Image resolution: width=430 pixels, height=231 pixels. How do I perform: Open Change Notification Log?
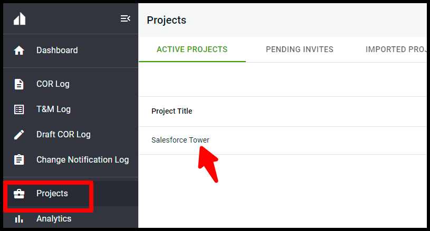(82, 159)
